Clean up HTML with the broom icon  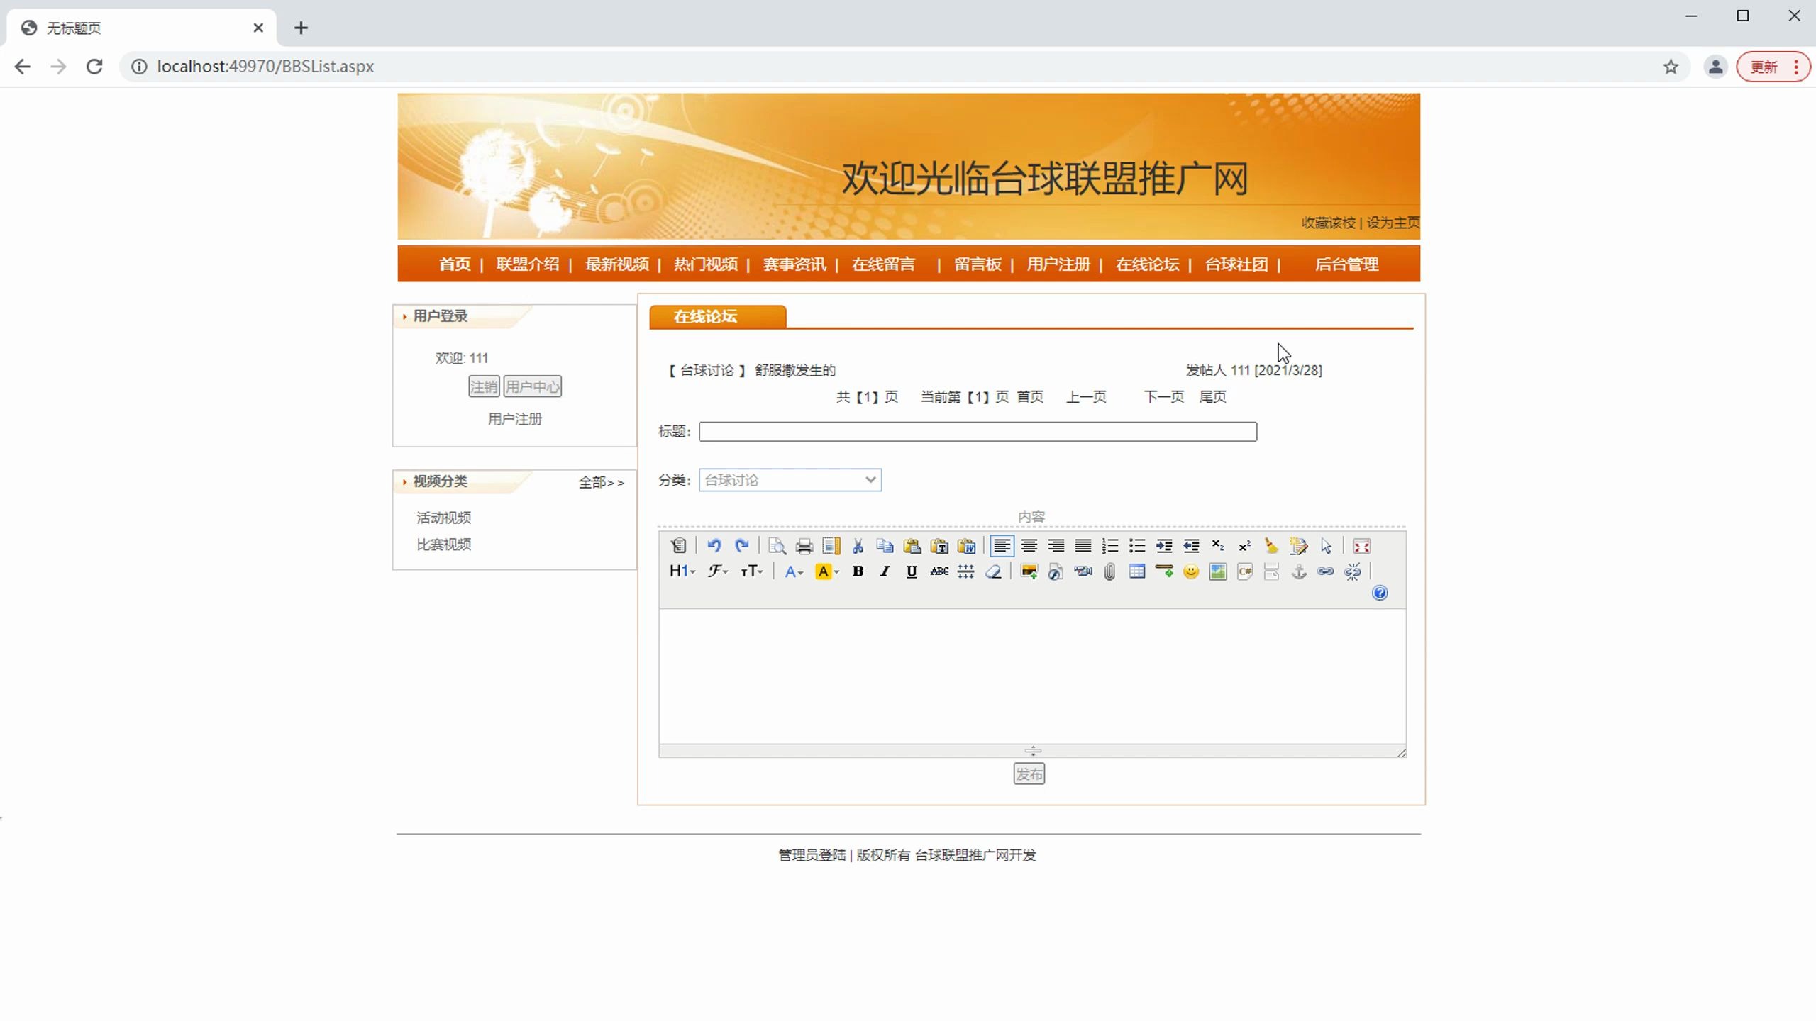tap(1271, 545)
